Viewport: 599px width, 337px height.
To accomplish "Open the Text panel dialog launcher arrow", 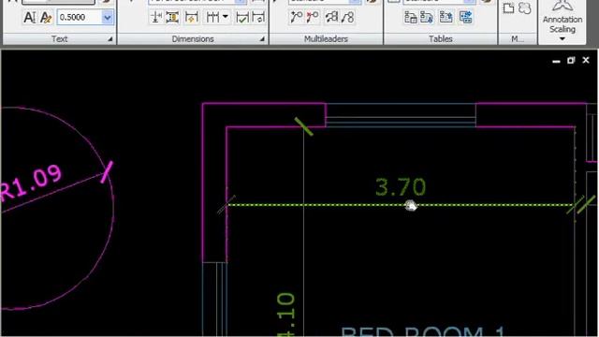I will click(x=110, y=39).
